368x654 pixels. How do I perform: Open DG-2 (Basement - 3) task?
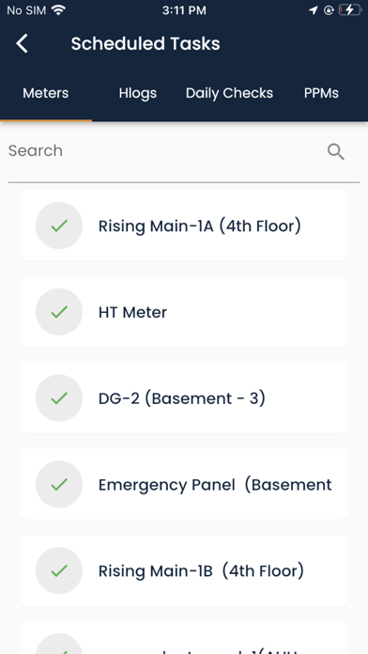coord(184,398)
